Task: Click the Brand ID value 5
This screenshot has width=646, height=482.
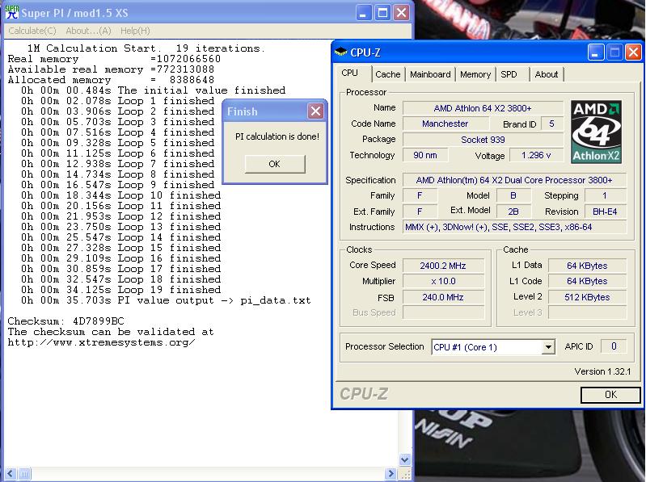Action: click(551, 124)
